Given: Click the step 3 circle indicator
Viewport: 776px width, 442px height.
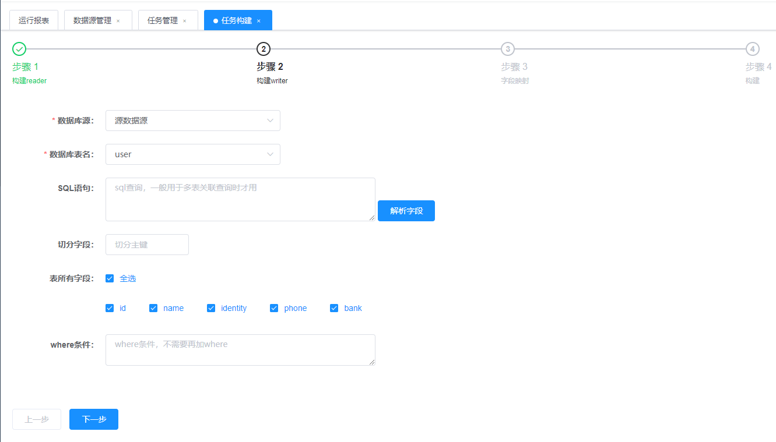Looking at the screenshot, I should click(508, 49).
